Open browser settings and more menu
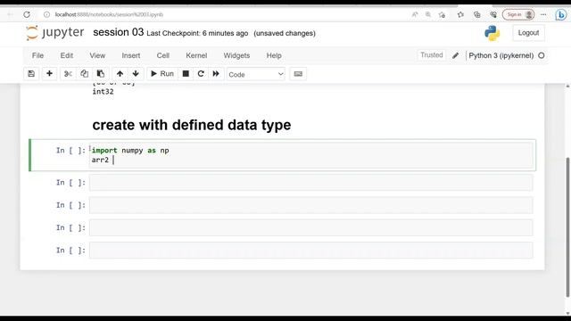The width and height of the screenshot is (571, 321). (x=543, y=14)
